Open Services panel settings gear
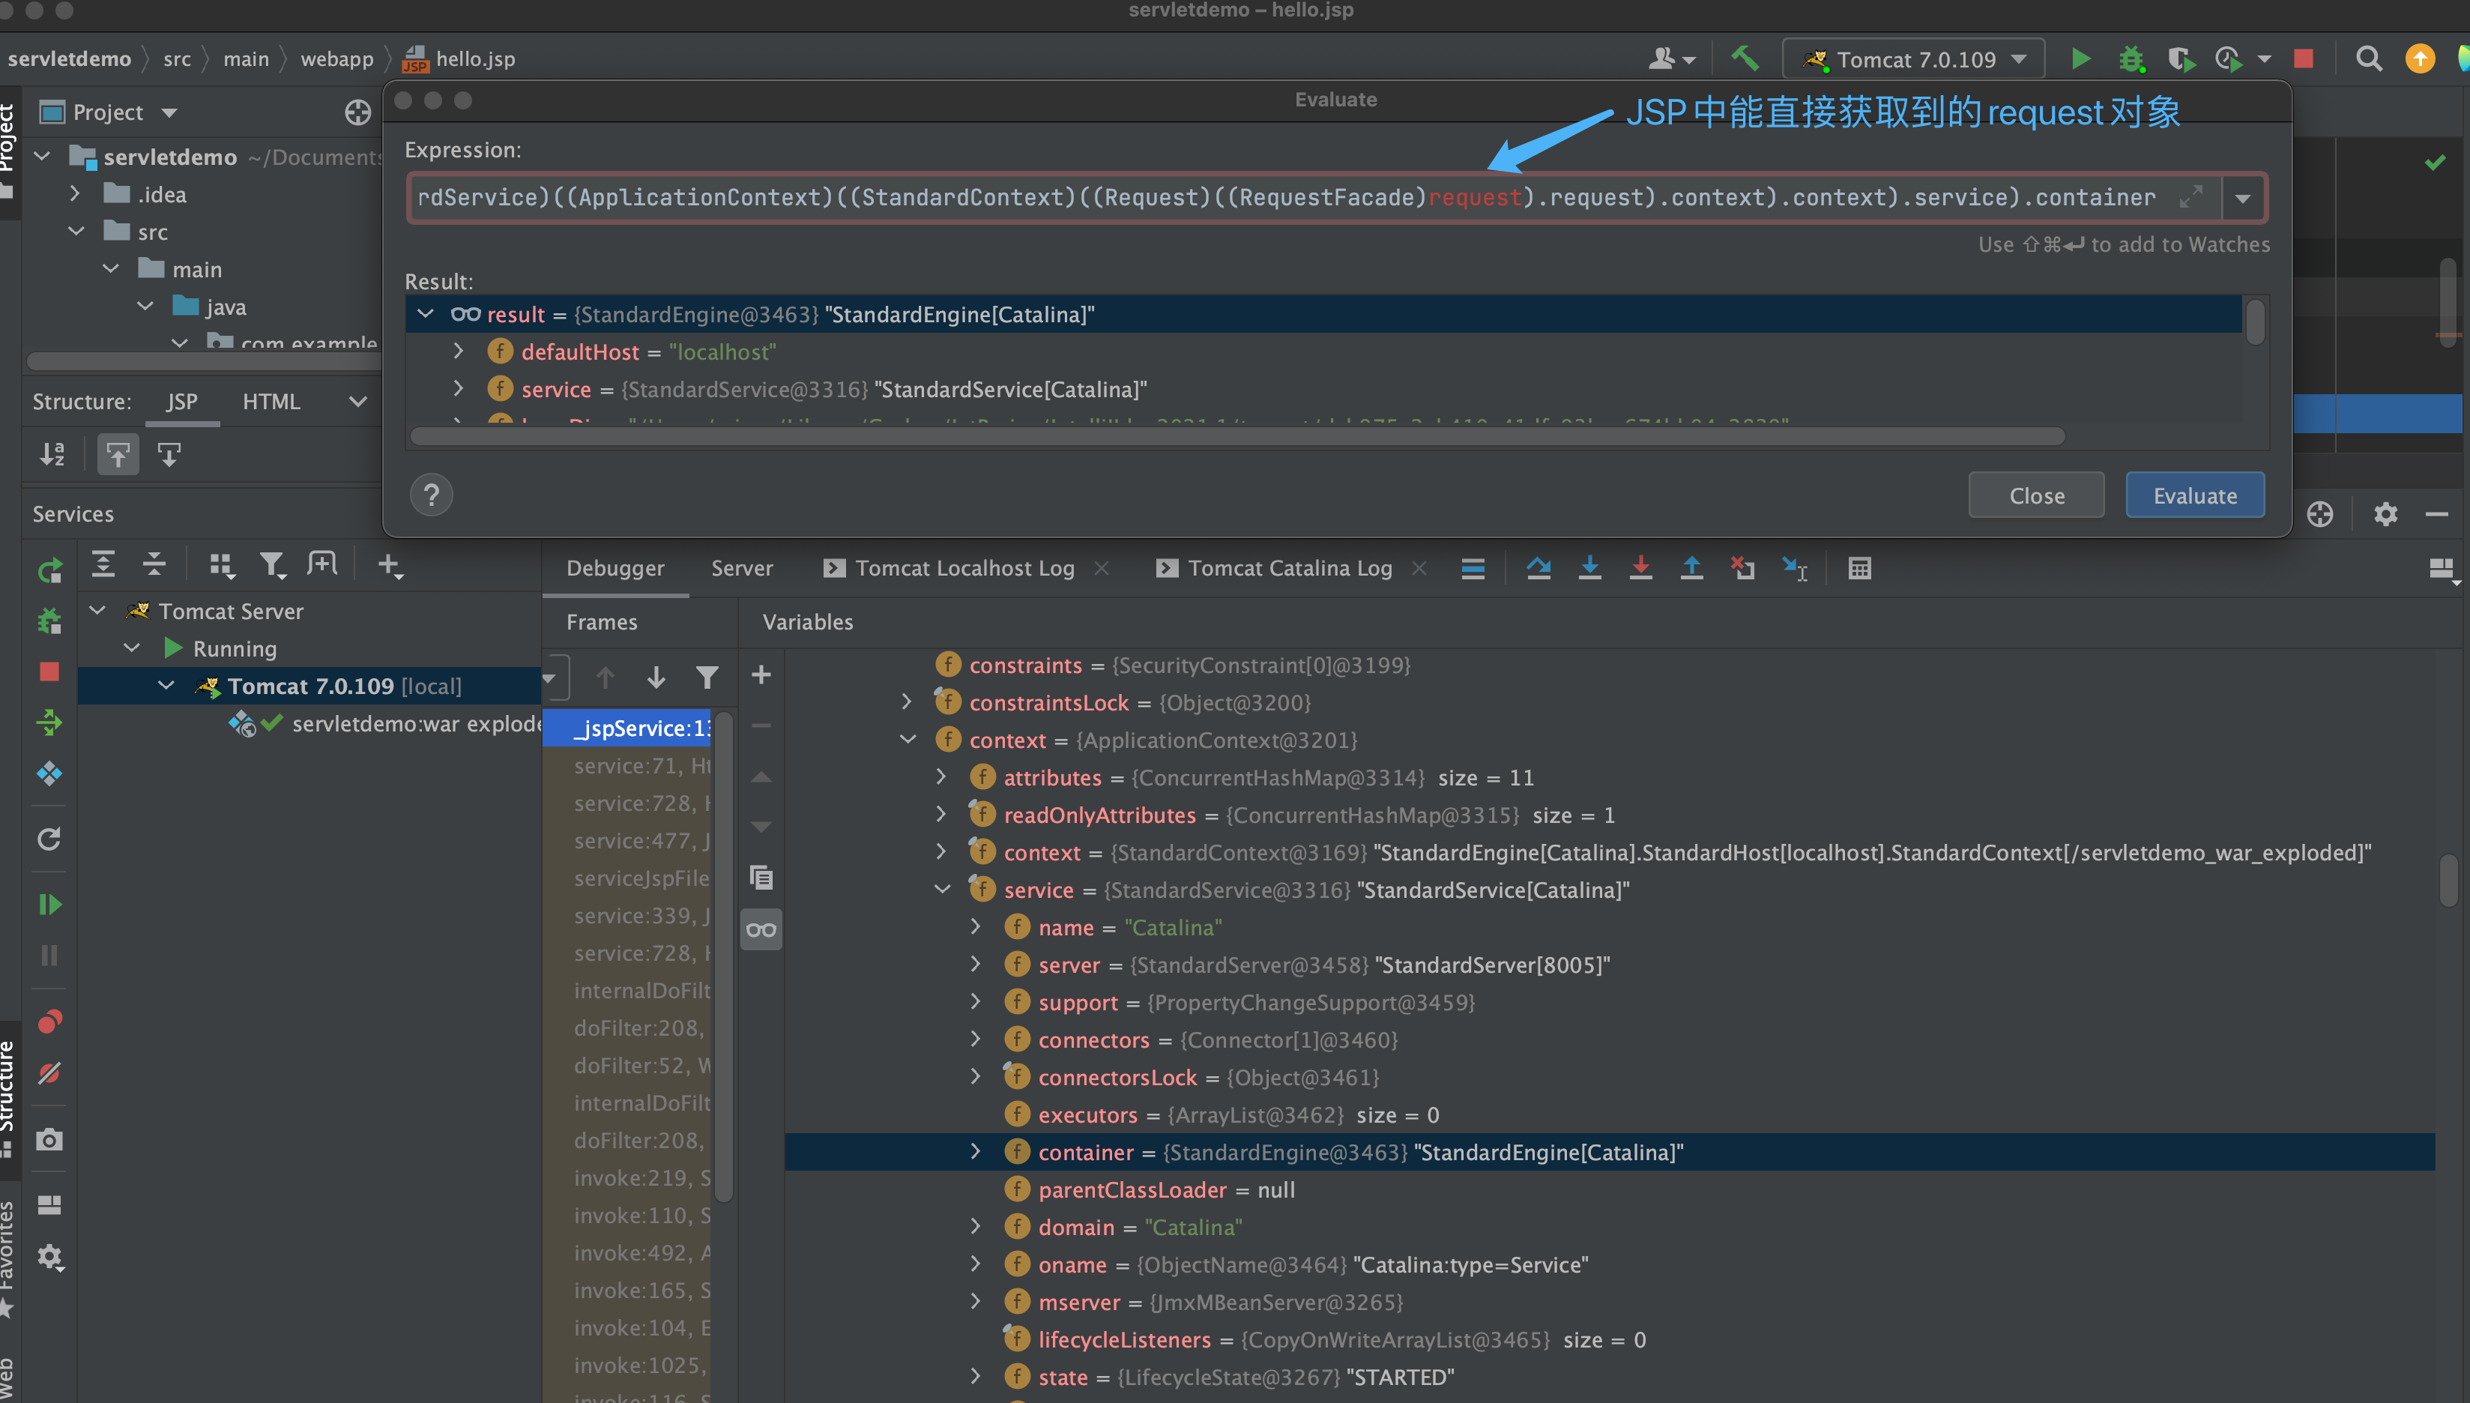The width and height of the screenshot is (2470, 1403). pyautogui.click(x=2385, y=513)
